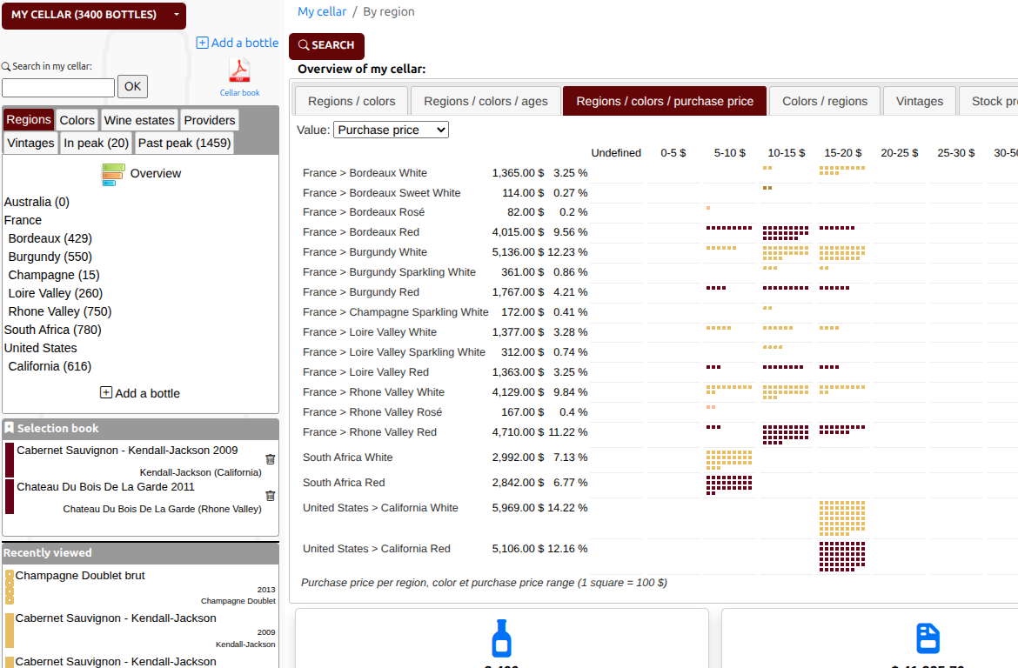Open the Colors / regions tab
Screen dimensions: 1018x668
click(824, 101)
